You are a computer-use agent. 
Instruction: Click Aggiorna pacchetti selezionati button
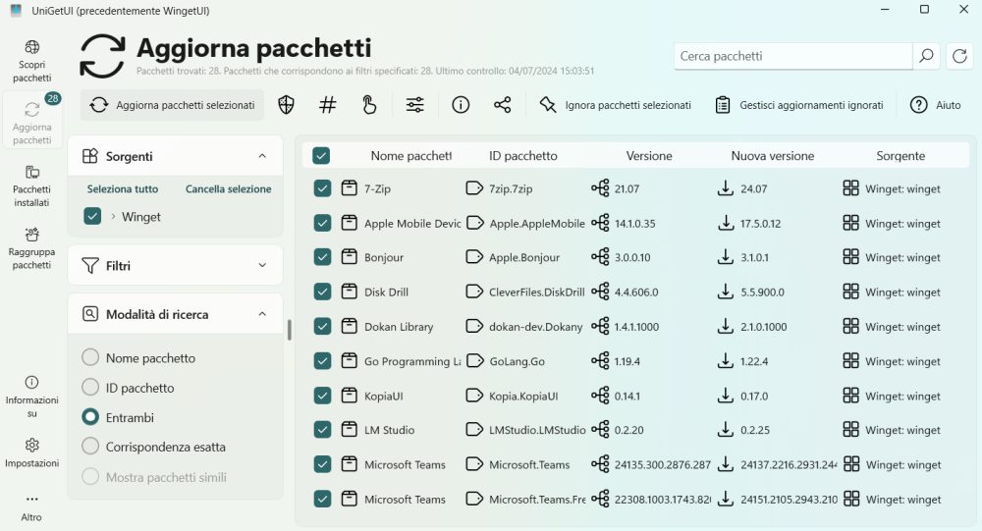[x=172, y=105]
